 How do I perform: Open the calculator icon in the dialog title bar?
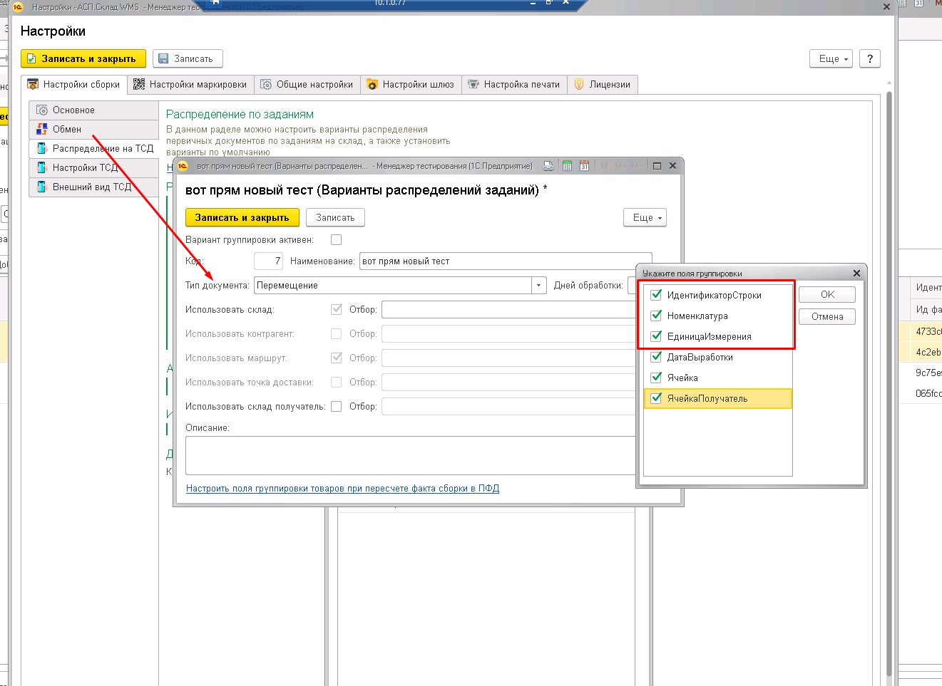tap(568, 166)
